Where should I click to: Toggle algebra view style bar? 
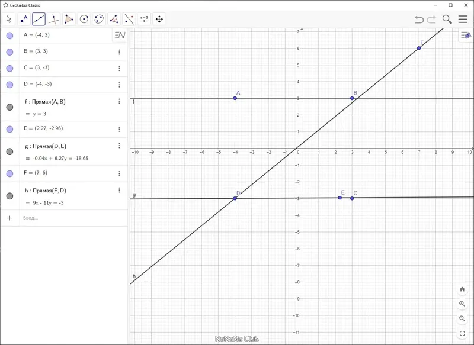point(120,36)
